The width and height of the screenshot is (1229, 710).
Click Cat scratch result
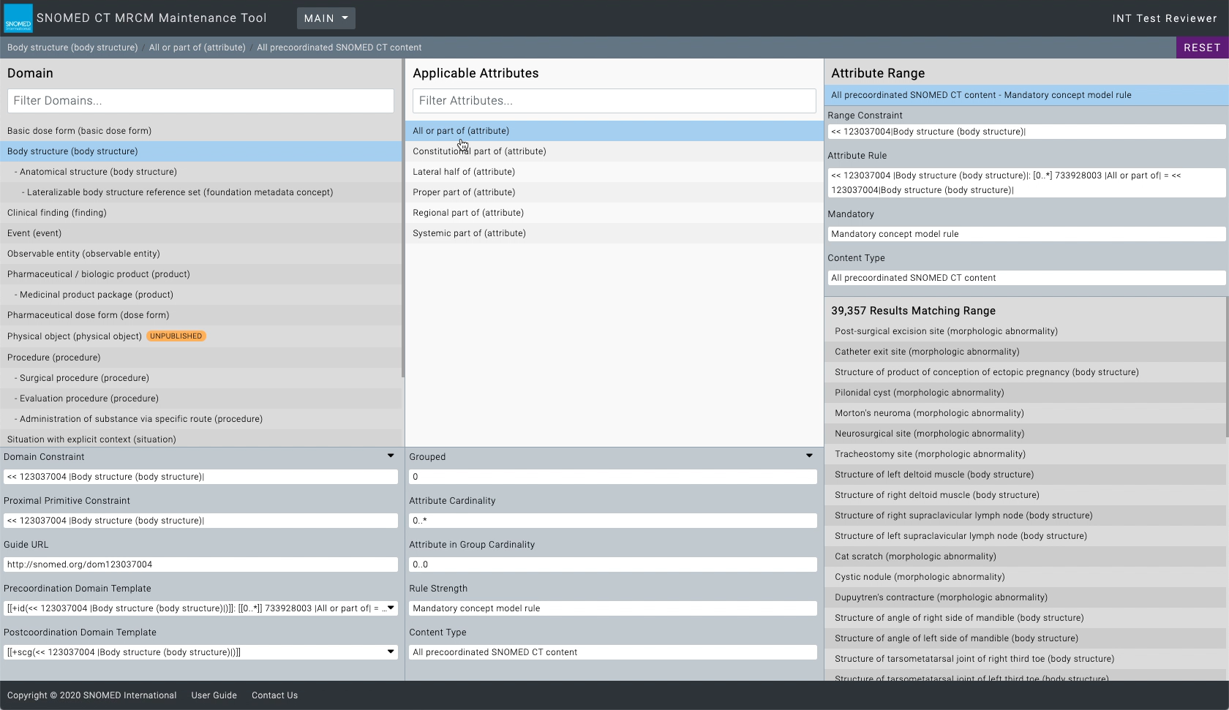click(1025, 556)
